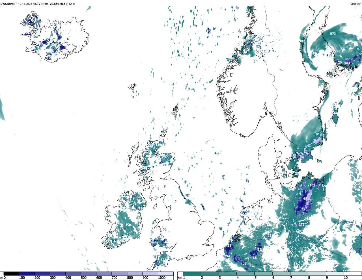The height and width of the screenshot is (280, 362).
Task: Click the '301' visibility value
Action: [288, 243]
